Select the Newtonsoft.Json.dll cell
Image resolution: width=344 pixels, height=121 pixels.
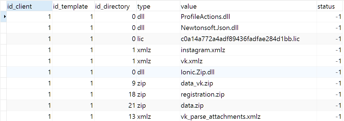(x=248, y=28)
